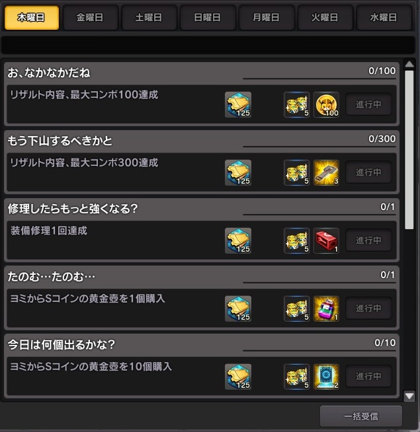Click the gold coin stack in the 装備修理 mission
Viewport: 420px width, 432px height.
tap(297, 241)
